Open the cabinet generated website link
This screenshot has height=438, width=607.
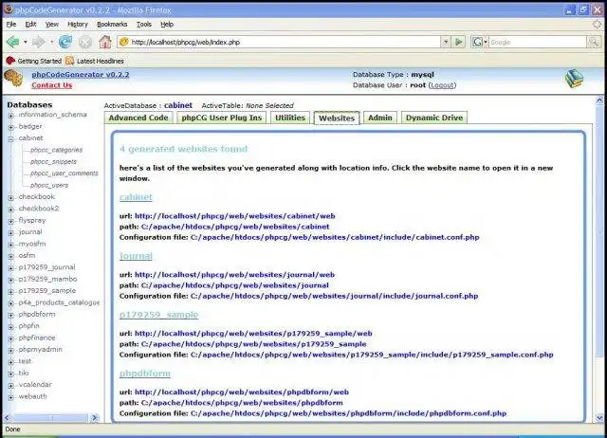click(x=136, y=197)
